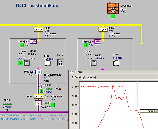Image resolution: width=158 pixels, height=129 pixels.
Task: Click the outdoor brick wall sensor icon
Action: (x=113, y=8)
